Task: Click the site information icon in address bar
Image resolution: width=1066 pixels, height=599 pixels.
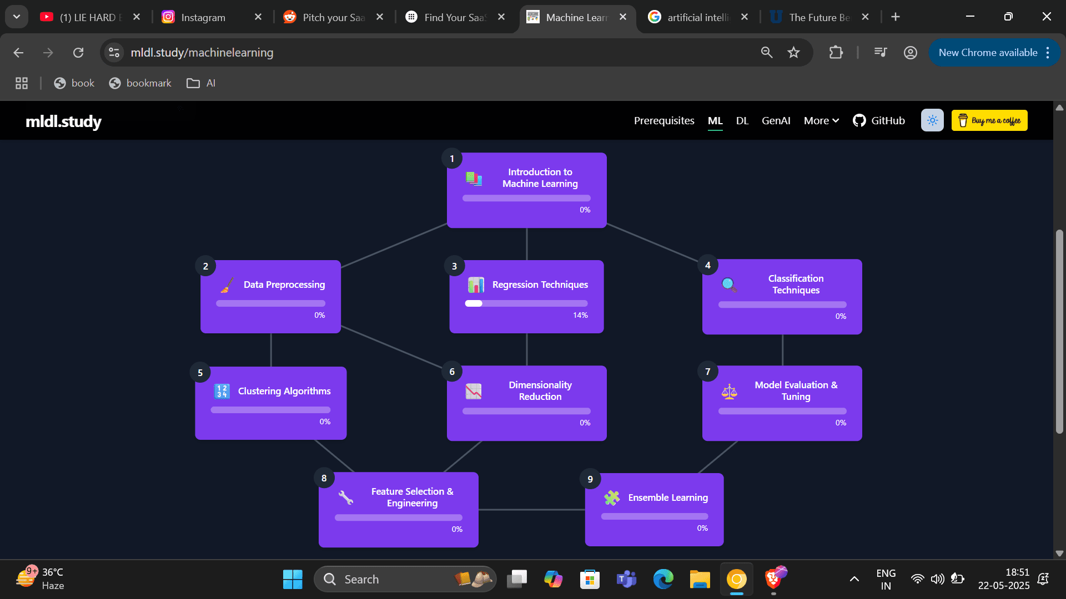Action: (x=114, y=53)
